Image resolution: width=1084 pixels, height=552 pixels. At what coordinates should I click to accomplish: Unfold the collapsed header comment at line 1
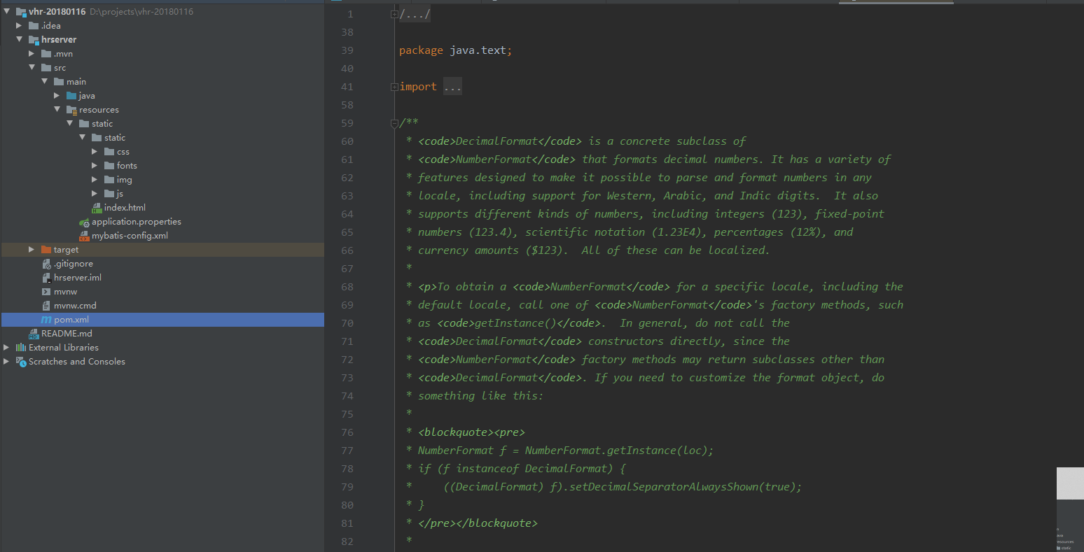pyautogui.click(x=394, y=14)
